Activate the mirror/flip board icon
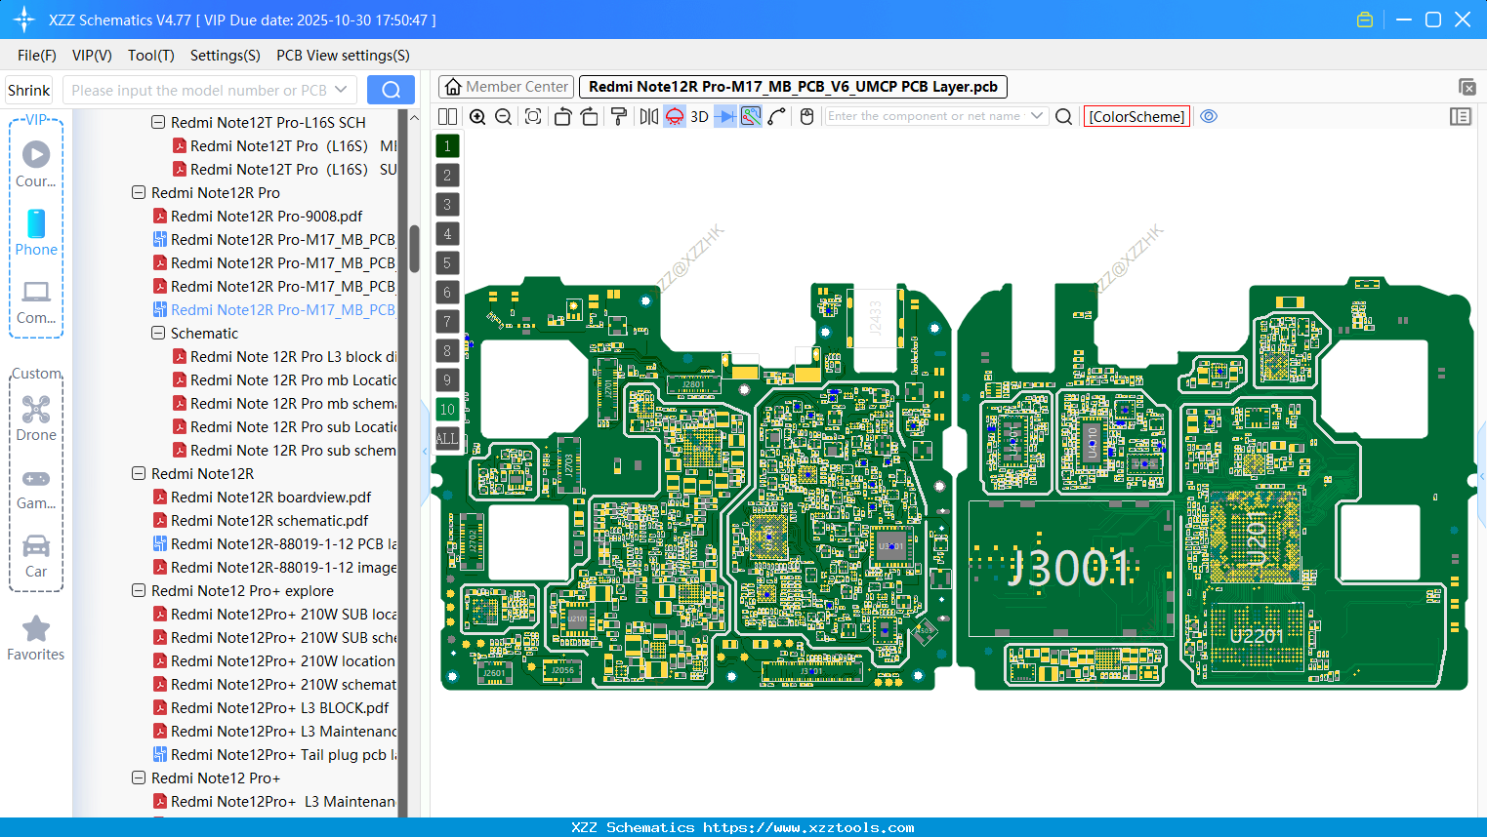Image resolution: width=1487 pixels, height=837 pixels. tap(648, 116)
